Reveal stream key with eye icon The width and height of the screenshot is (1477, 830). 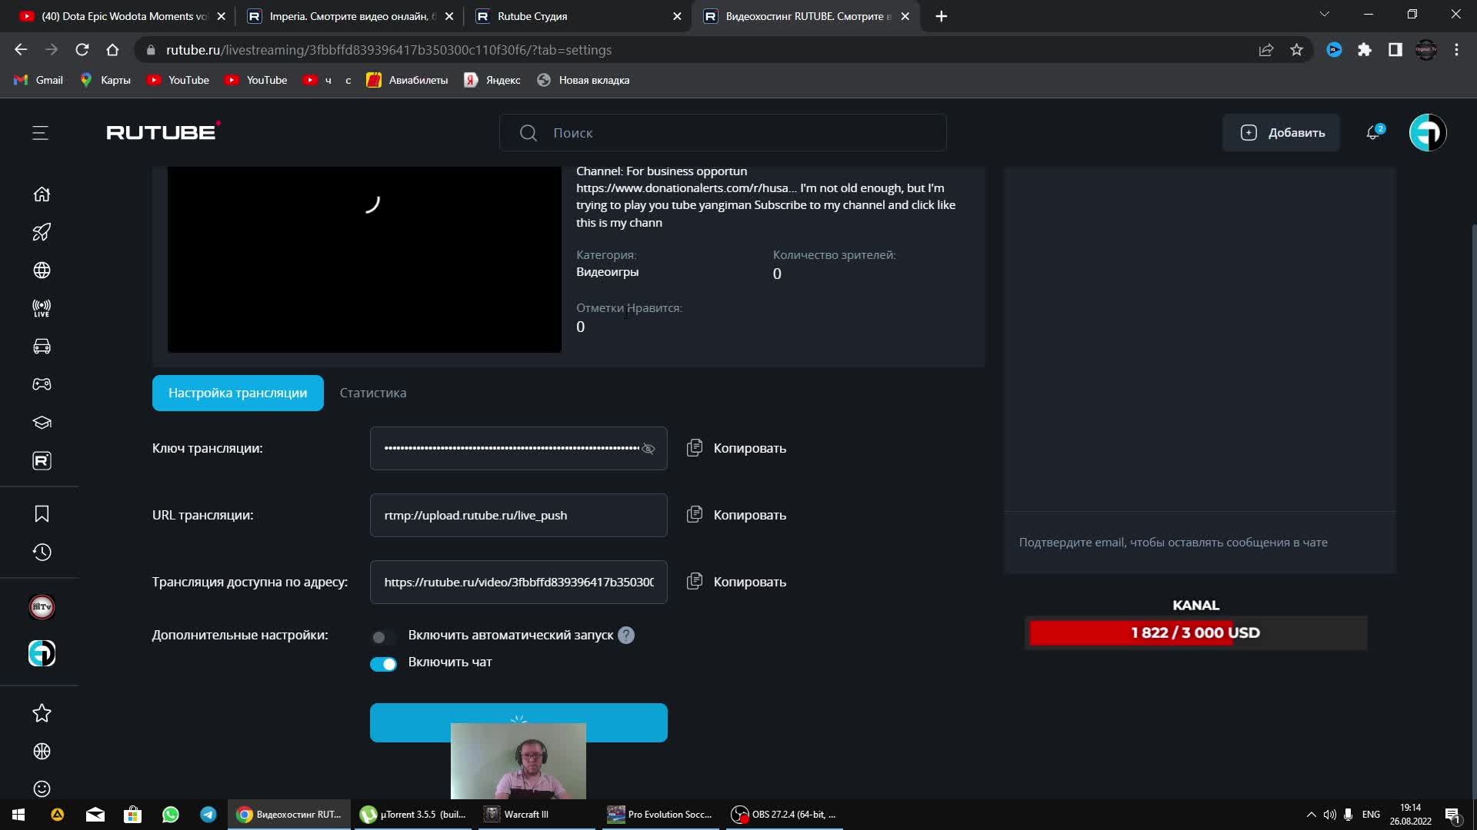point(648,449)
